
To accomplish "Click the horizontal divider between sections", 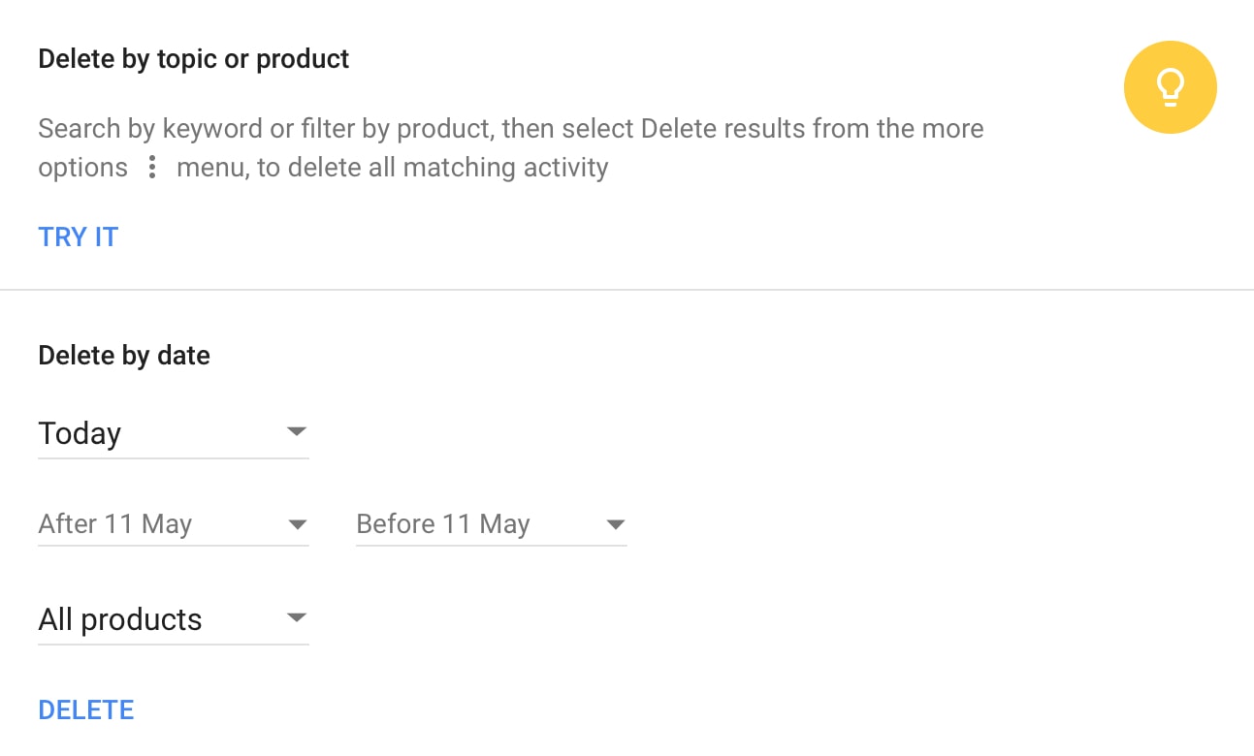I will click(x=627, y=289).
